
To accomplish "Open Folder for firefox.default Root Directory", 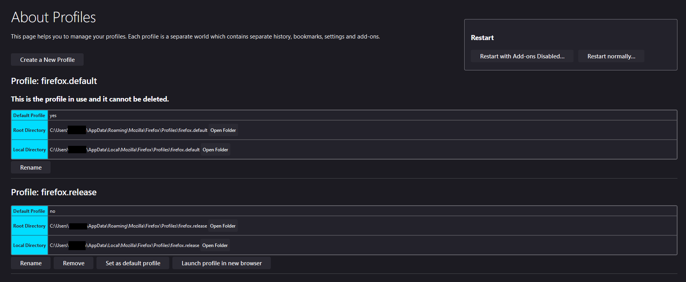I will pyautogui.click(x=223, y=130).
